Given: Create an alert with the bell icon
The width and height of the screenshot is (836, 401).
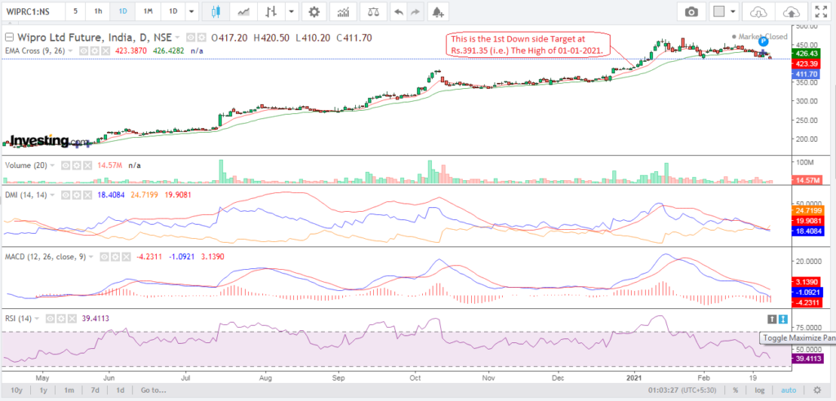Looking at the screenshot, I should pyautogui.click(x=438, y=11).
